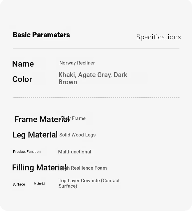Viewport: 192px width, 220px height.
Task: Click the word Brown in the color list
Action: 68,82
